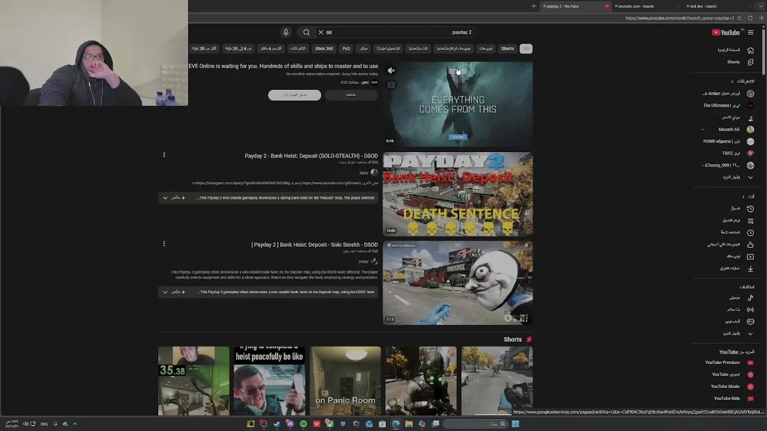The height and width of the screenshot is (431, 767).
Task: Unmute the EVE Online ad preview
Action: [x=391, y=71]
